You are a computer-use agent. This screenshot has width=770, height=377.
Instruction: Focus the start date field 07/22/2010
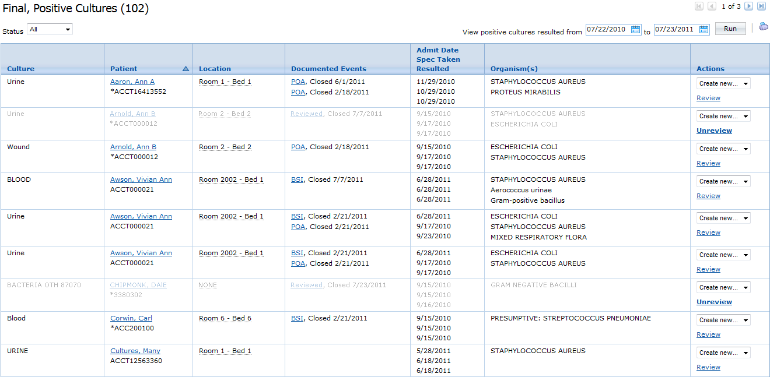(608, 30)
